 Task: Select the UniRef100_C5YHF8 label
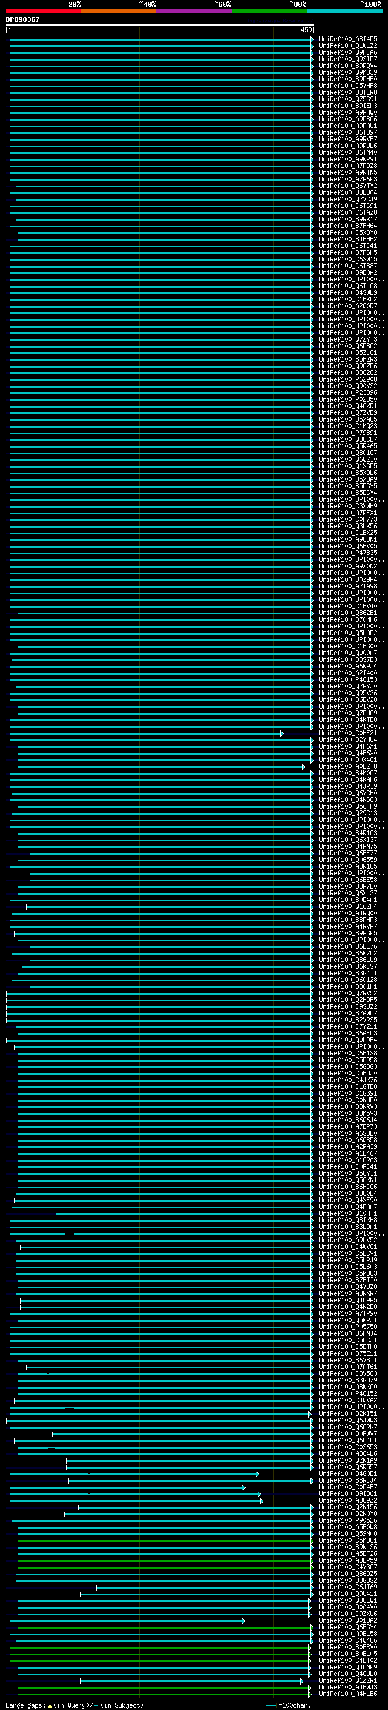coord(347,86)
